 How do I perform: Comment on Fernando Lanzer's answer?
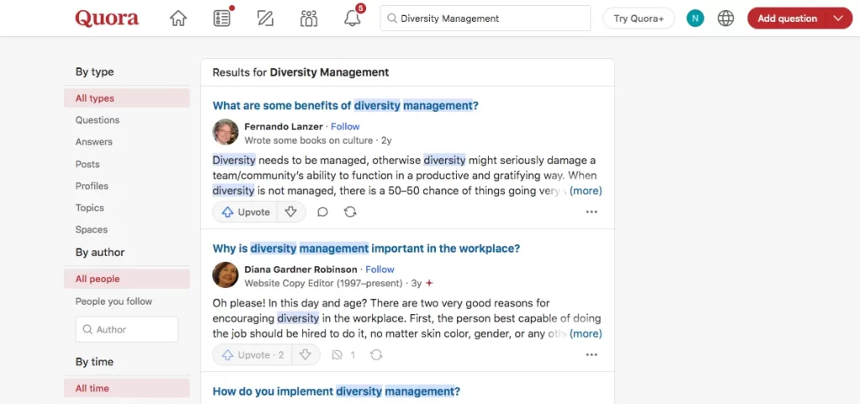tap(322, 212)
